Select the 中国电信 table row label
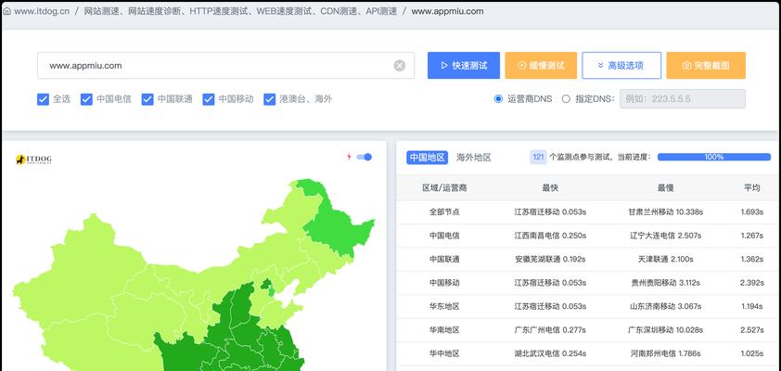 tap(444, 235)
